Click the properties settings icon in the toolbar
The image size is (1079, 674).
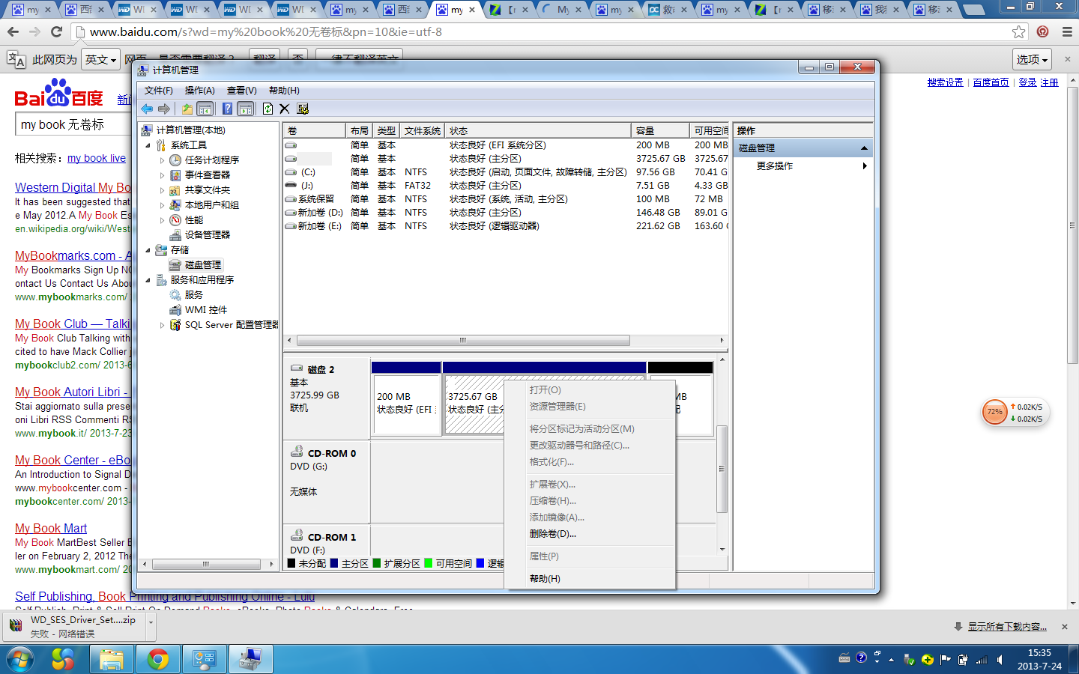pos(303,109)
